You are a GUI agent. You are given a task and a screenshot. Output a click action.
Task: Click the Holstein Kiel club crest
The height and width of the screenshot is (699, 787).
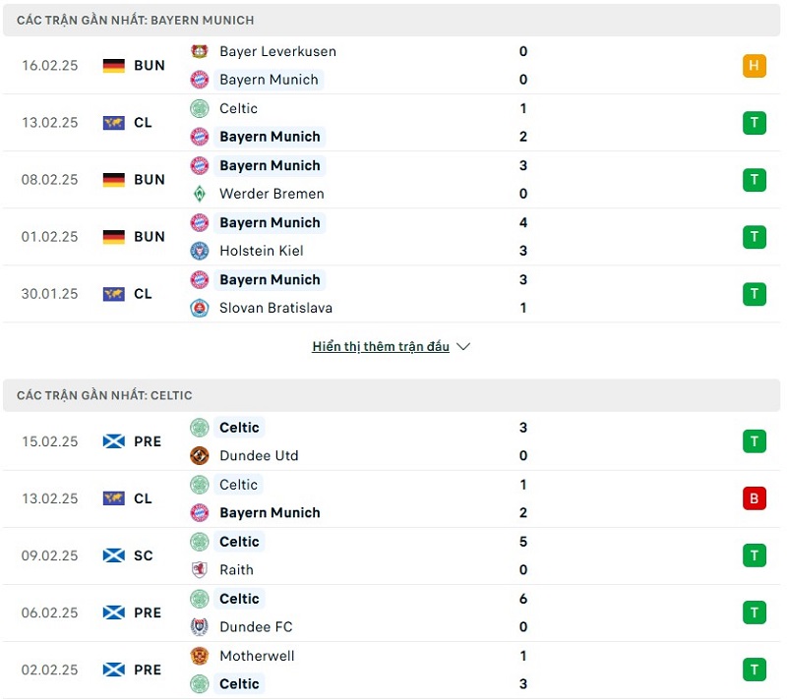point(200,251)
